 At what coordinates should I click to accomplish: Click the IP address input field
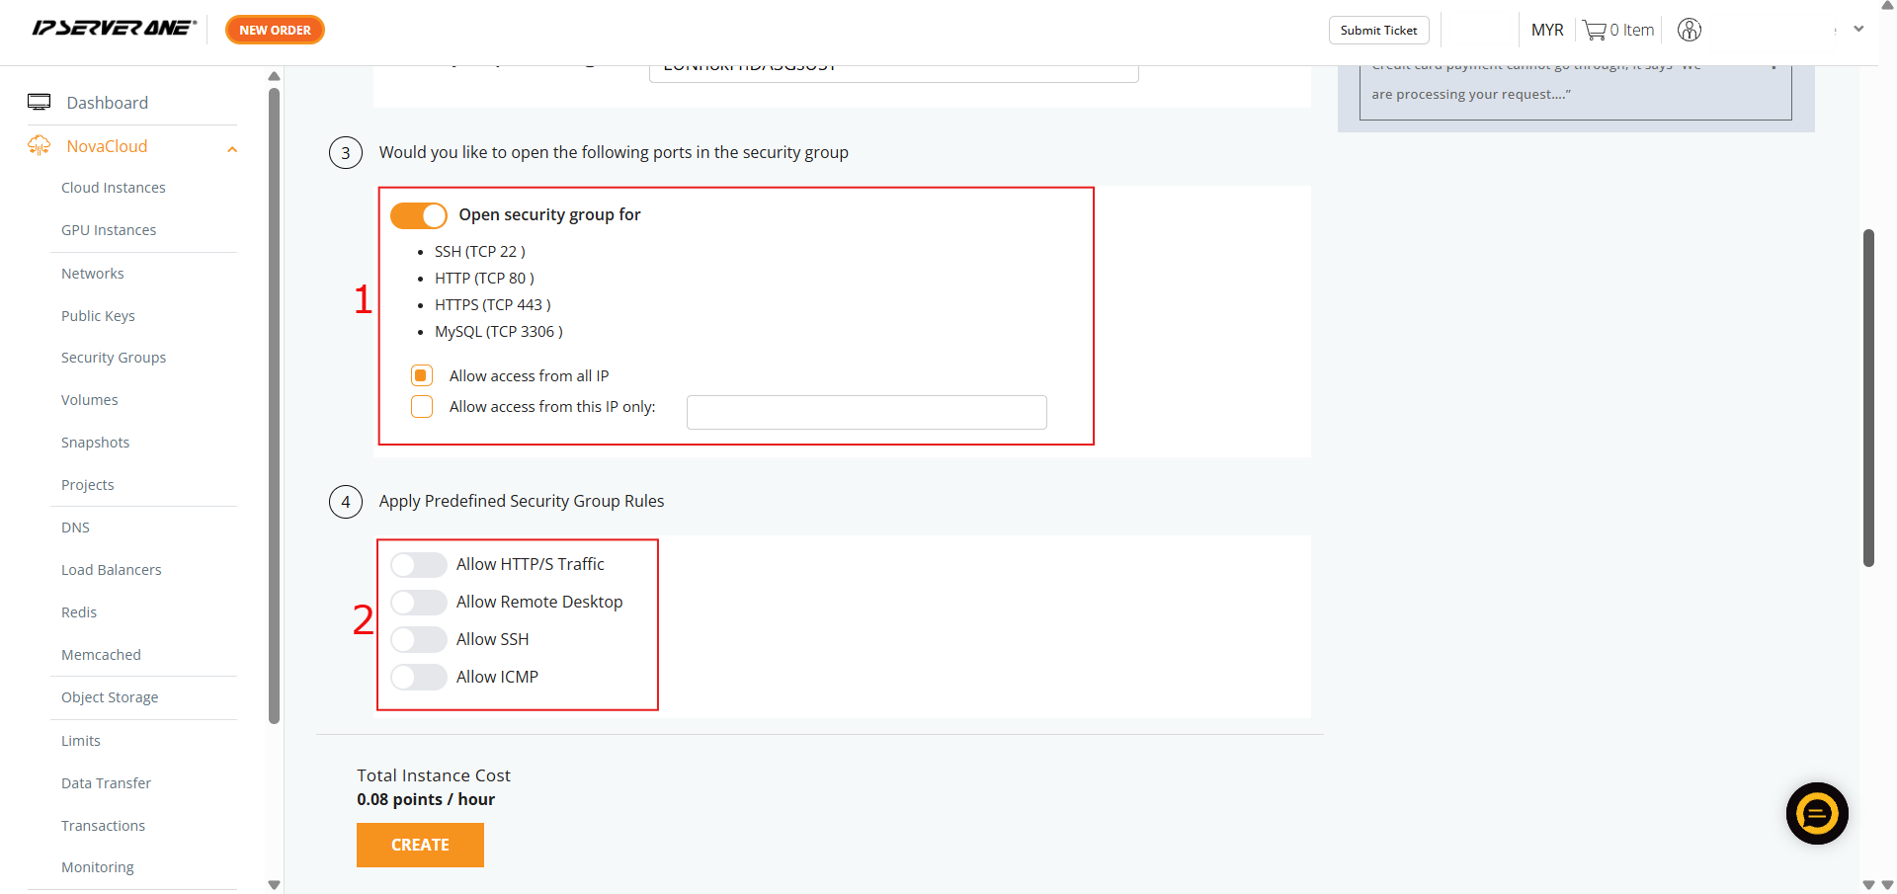coord(866,413)
